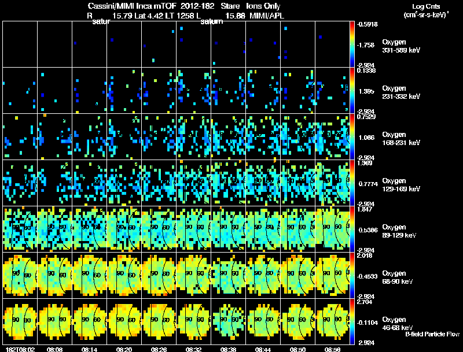Click the Oxygen 168-231 keV label
463x352 pixels.
(401, 139)
